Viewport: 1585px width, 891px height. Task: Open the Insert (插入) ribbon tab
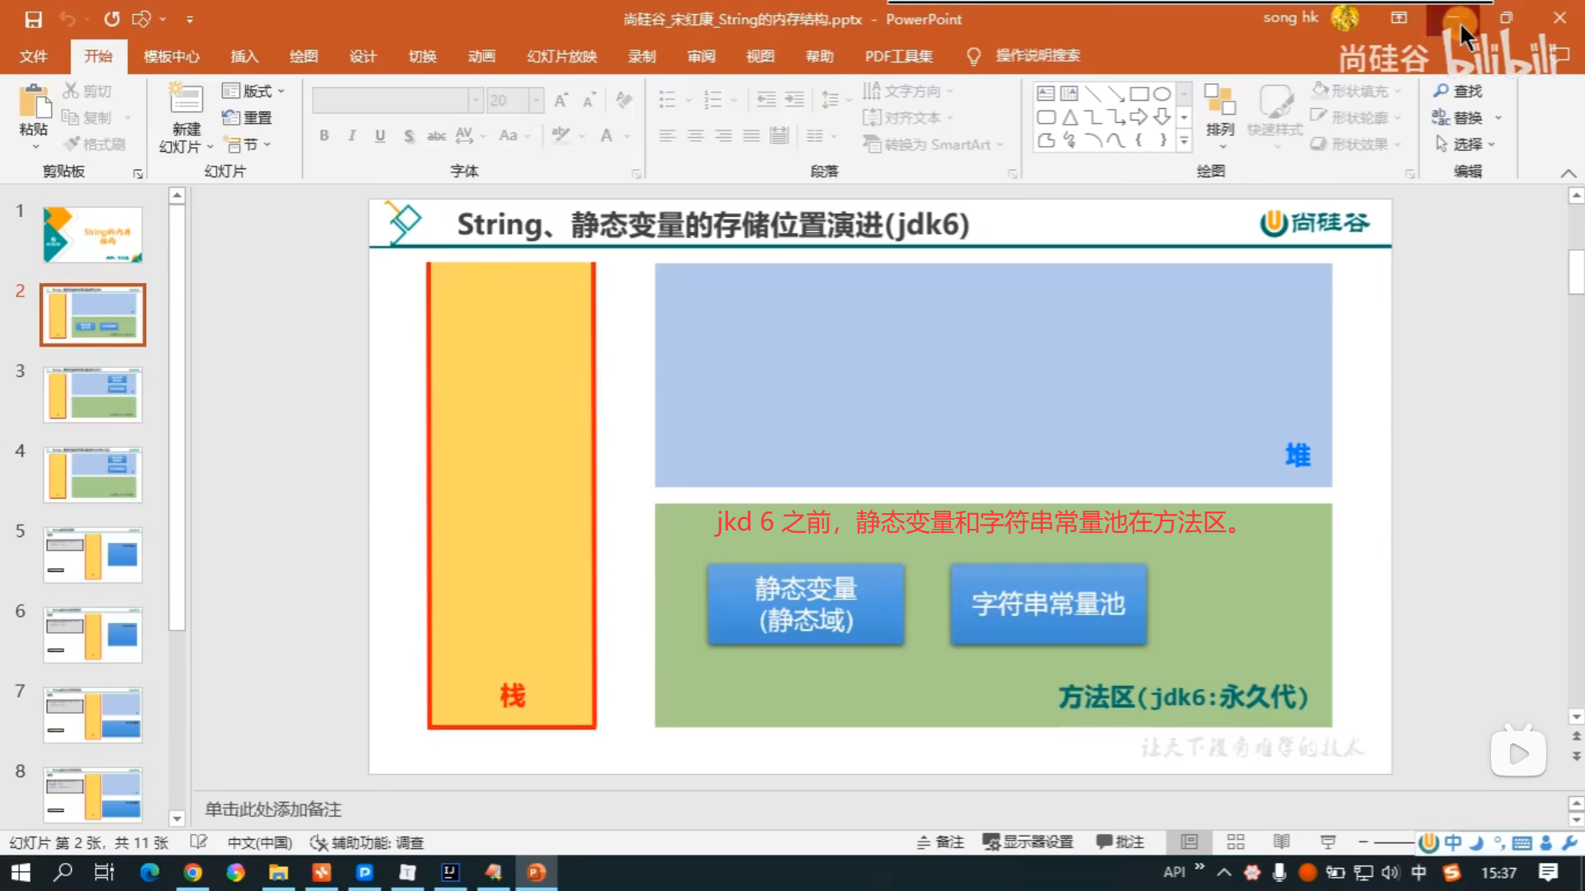[244, 56]
